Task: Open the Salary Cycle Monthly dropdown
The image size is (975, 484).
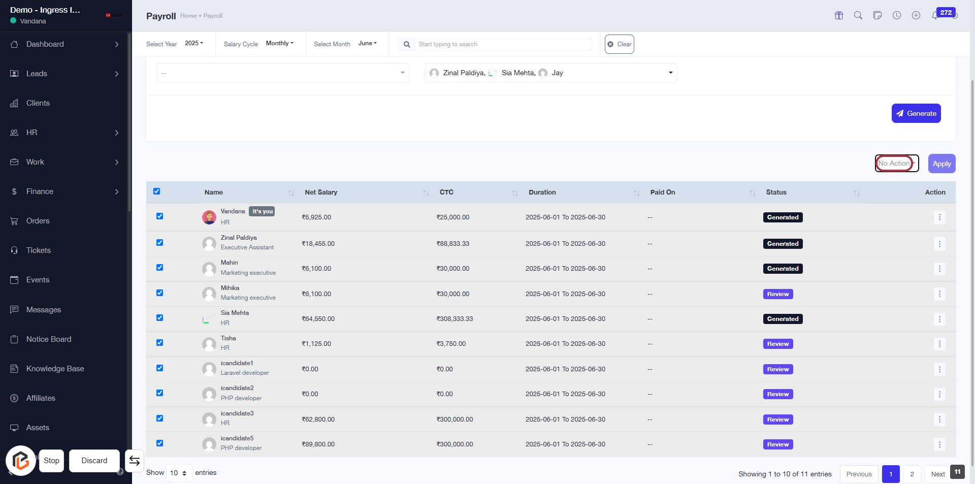Action: pos(279,44)
